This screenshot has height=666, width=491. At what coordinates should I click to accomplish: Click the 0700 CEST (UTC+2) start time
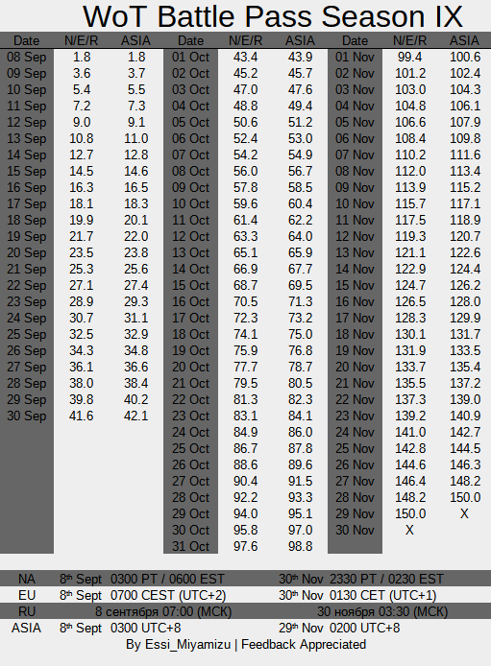click(168, 596)
